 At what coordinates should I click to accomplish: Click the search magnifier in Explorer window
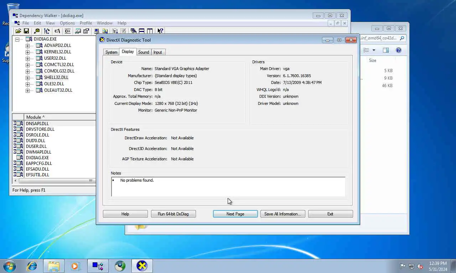coord(402,38)
